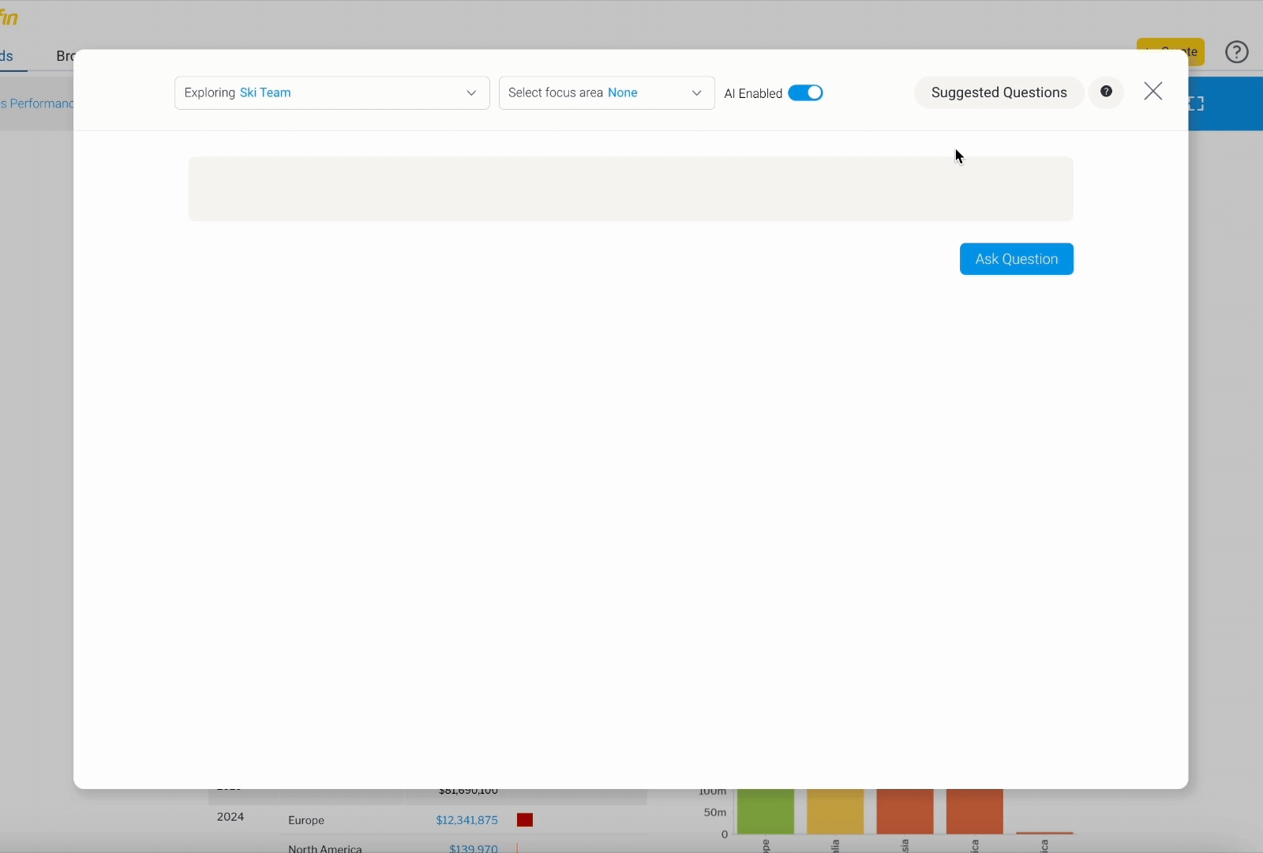The width and height of the screenshot is (1263, 853).
Task: Click the red color swatch beside Europe's value
Action: pos(524,820)
